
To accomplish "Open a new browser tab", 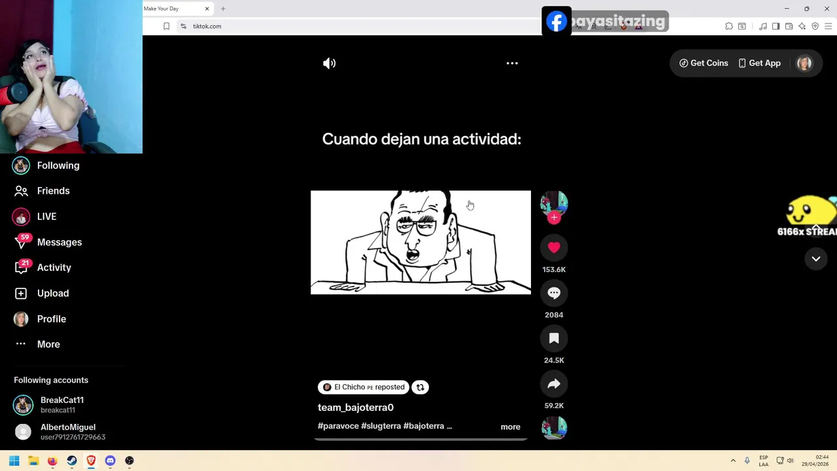I will point(223,9).
